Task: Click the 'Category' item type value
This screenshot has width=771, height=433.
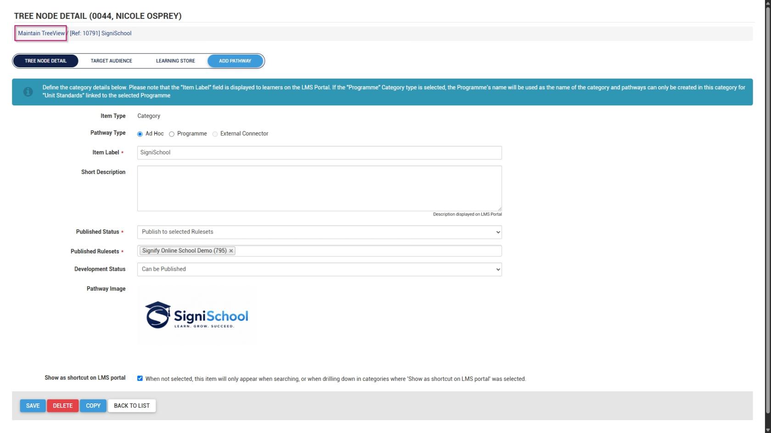Action: 149,116
